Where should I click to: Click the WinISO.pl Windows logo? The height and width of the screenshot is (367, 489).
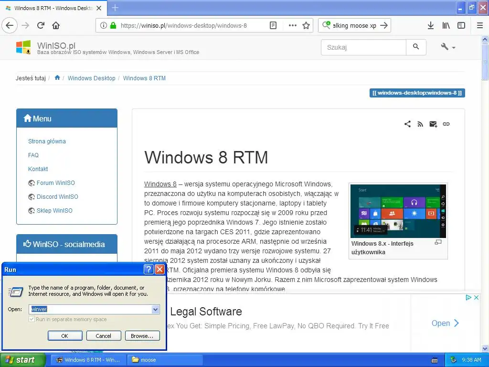23,47
